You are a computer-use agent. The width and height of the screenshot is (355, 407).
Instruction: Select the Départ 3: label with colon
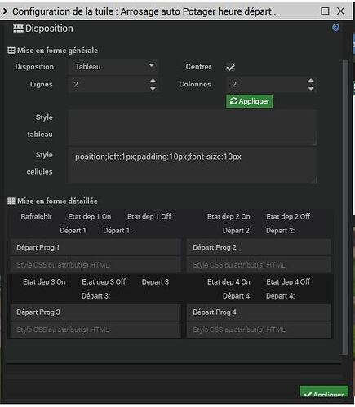coord(95,296)
